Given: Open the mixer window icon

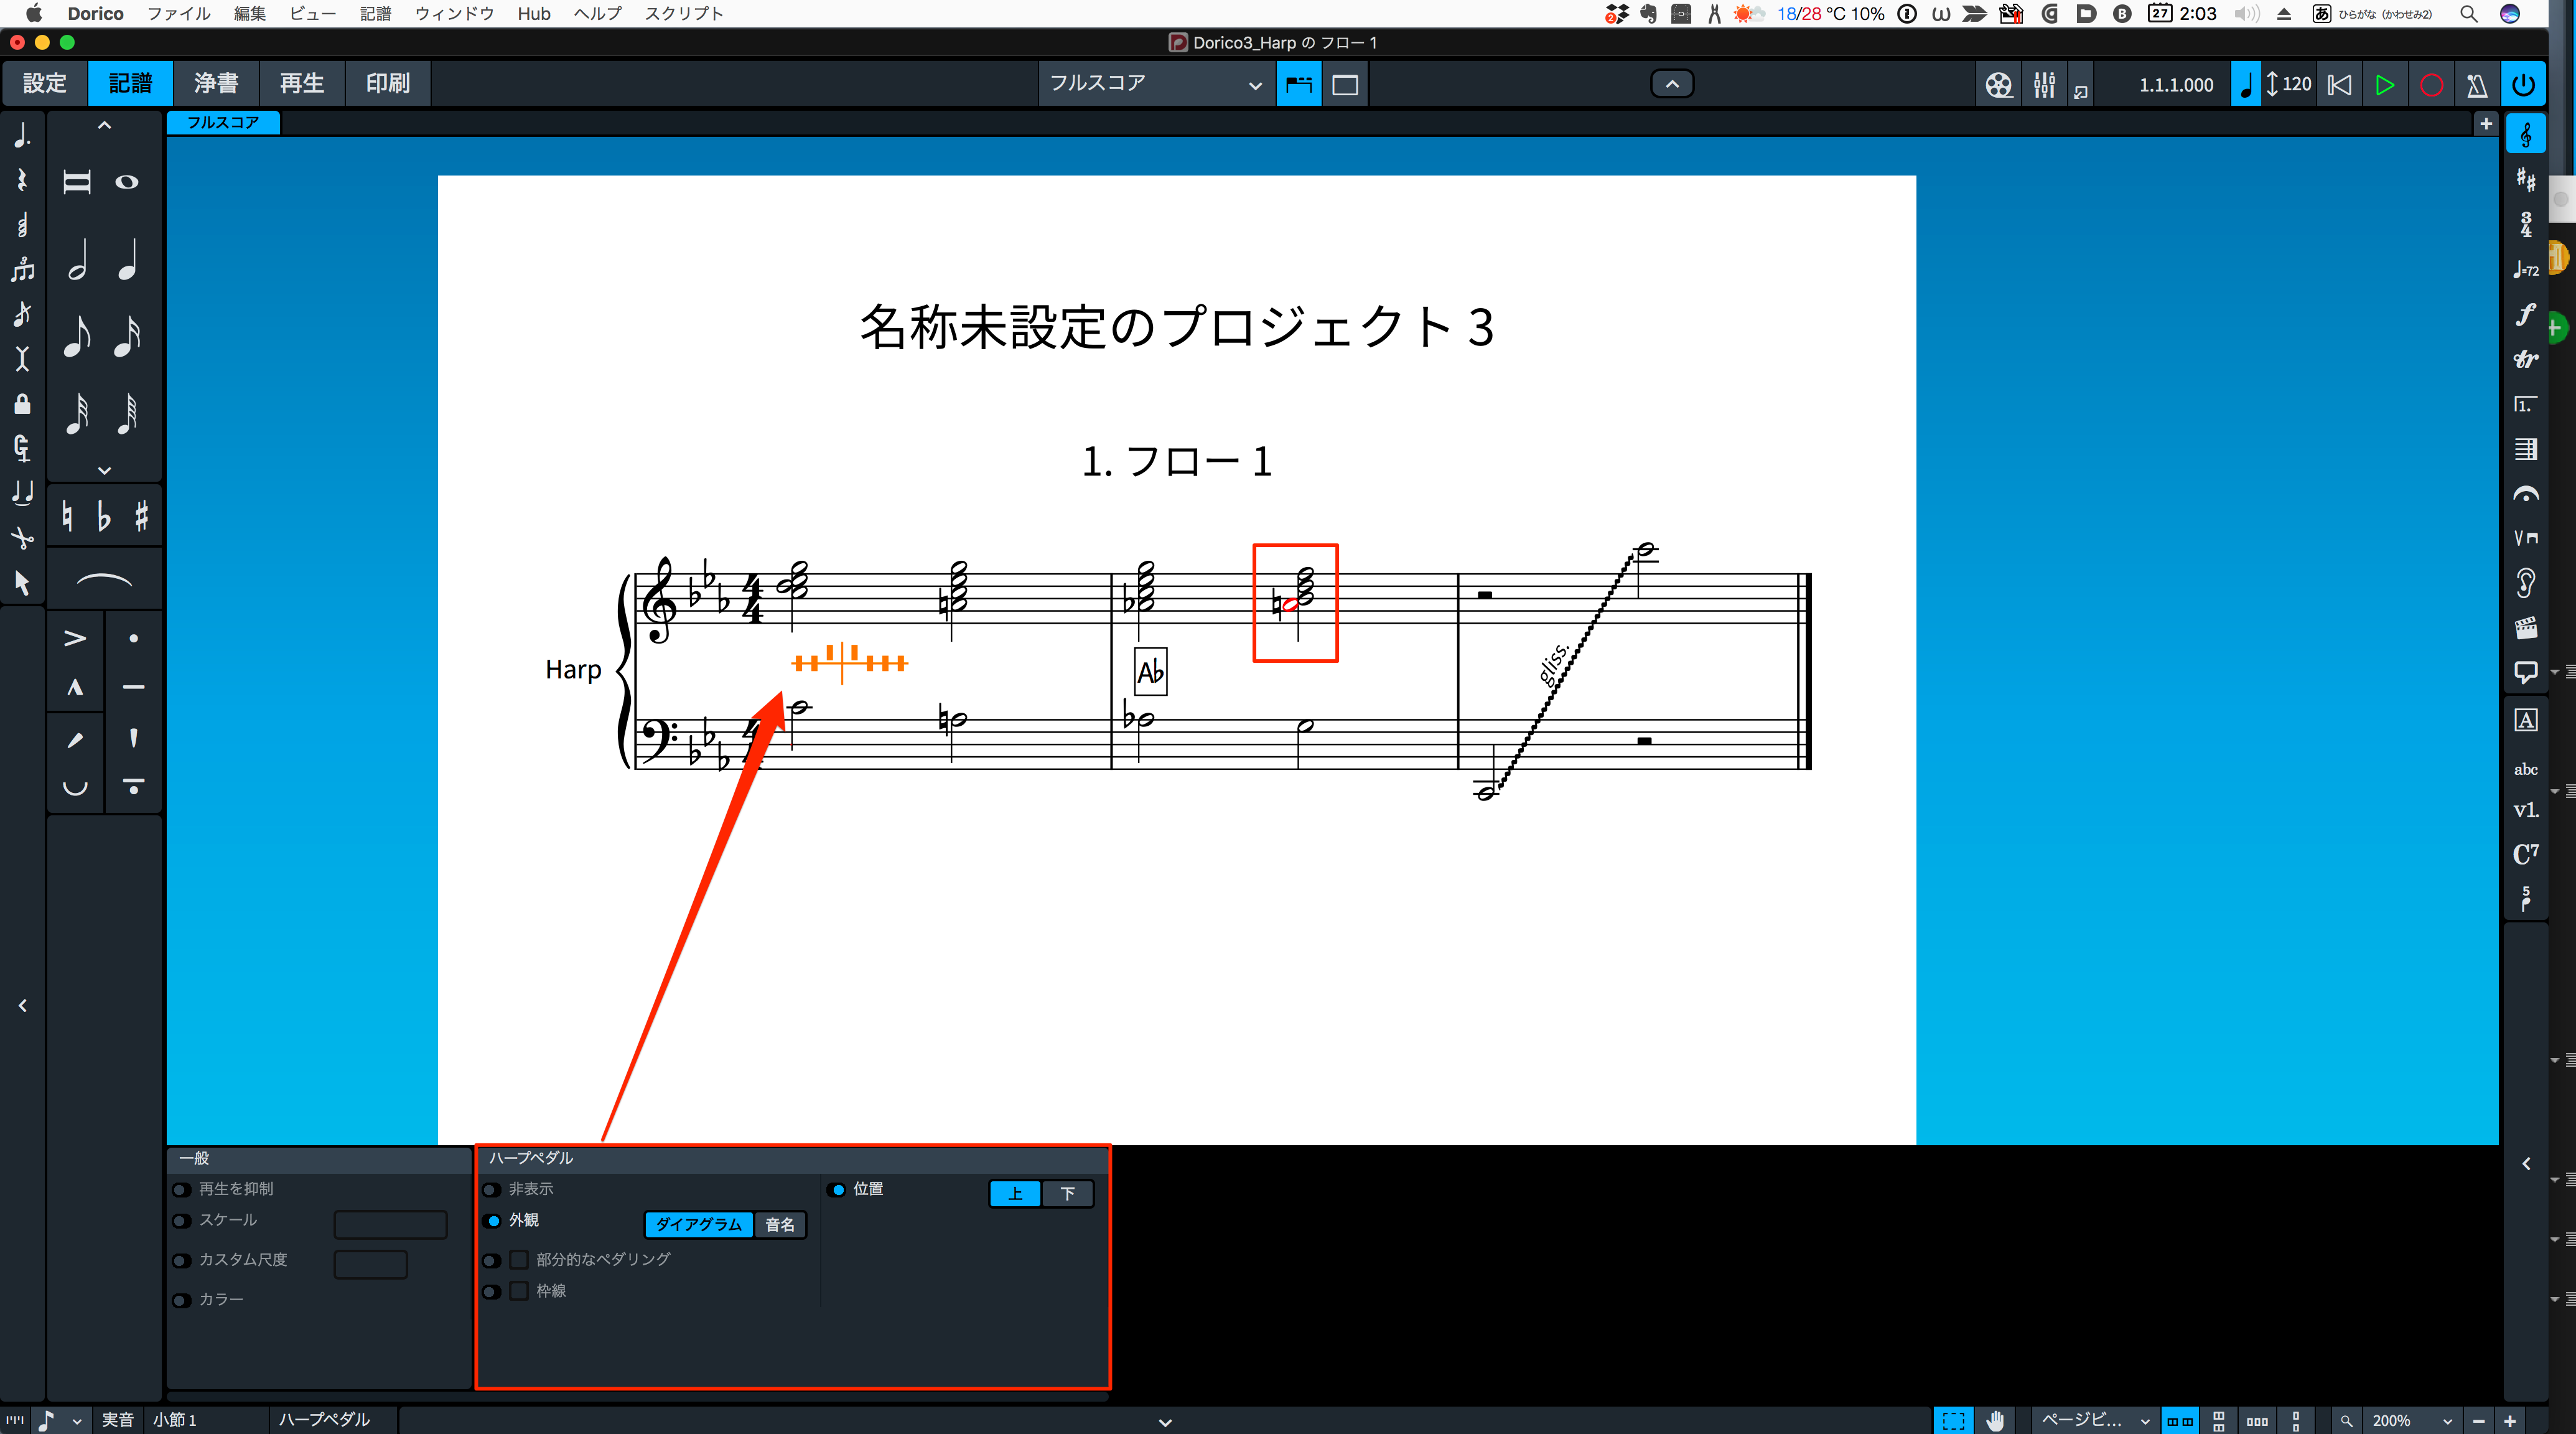Looking at the screenshot, I should [2044, 85].
